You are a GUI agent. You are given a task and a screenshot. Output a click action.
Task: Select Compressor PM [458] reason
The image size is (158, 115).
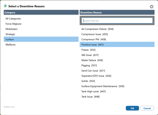[94, 39]
